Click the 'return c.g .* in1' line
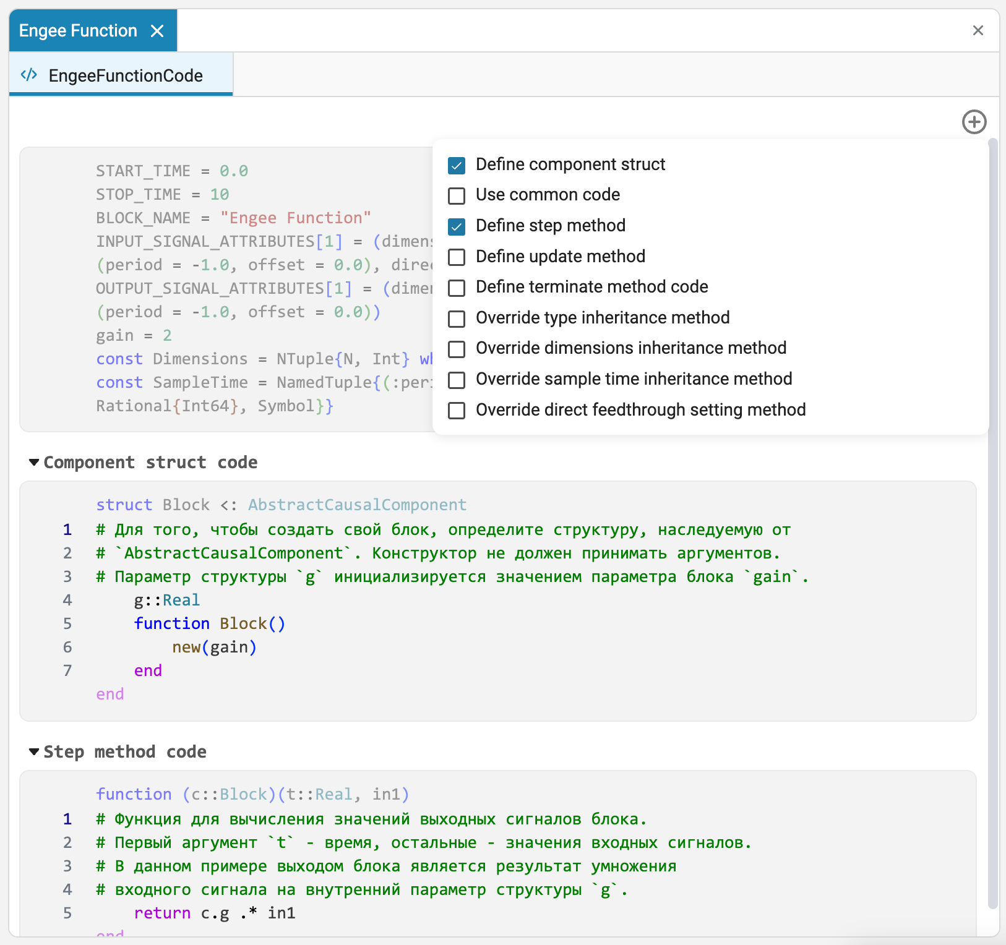Screen dimensions: 1006x945 click(215, 913)
